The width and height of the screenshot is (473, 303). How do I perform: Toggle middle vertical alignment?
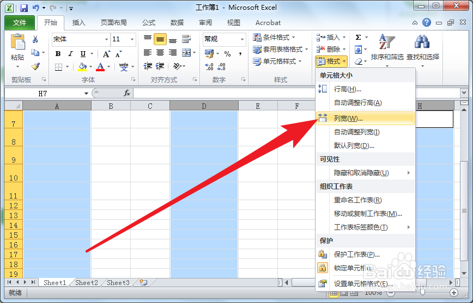[x=160, y=39]
